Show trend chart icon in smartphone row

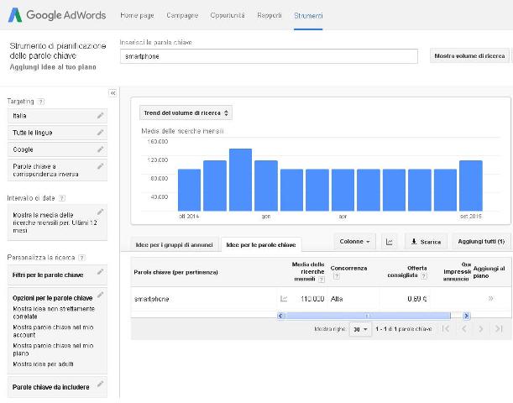[x=284, y=299]
